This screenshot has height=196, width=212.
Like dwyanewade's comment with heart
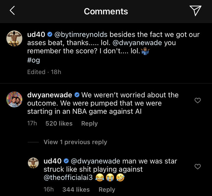(197, 100)
